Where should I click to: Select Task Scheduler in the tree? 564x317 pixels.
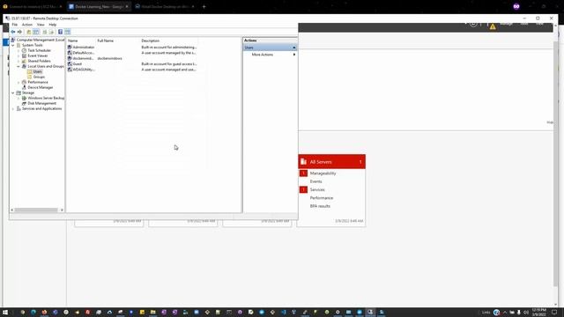tap(39, 51)
